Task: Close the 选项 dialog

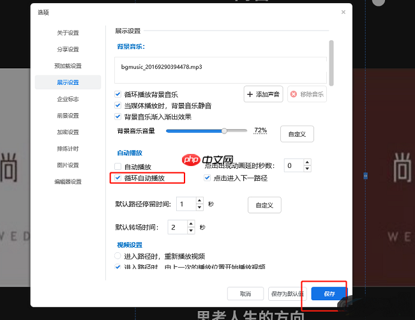Action: coord(343,12)
